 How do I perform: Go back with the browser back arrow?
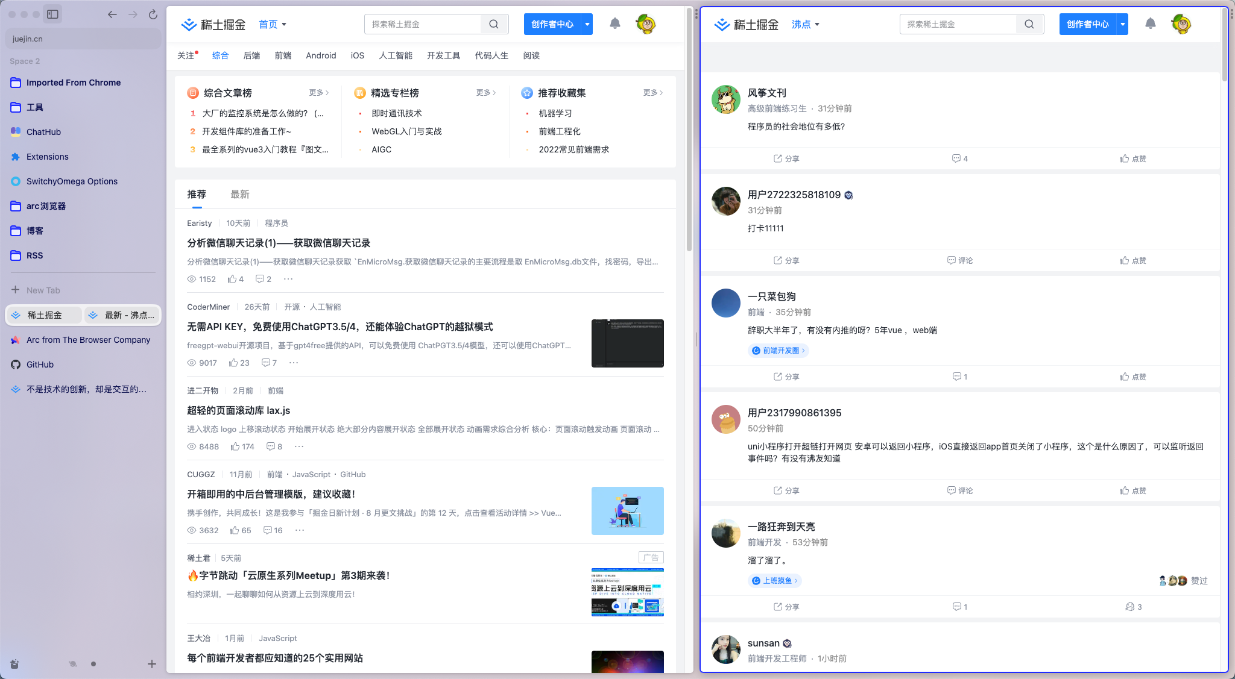coord(112,14)
